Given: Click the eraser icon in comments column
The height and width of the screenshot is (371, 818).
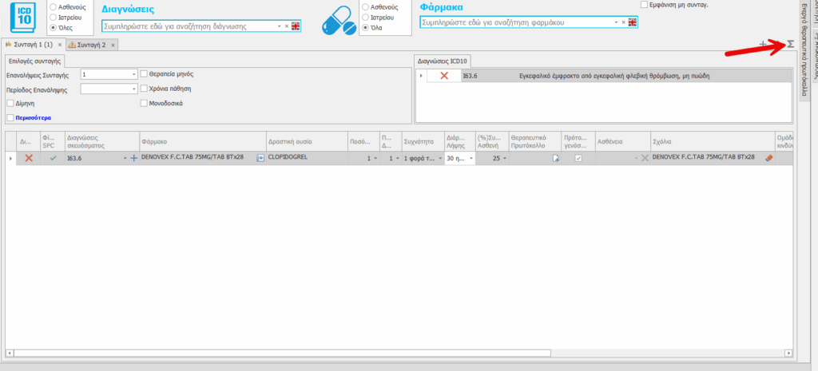Looking at the screenshot, I should point(769,159).
